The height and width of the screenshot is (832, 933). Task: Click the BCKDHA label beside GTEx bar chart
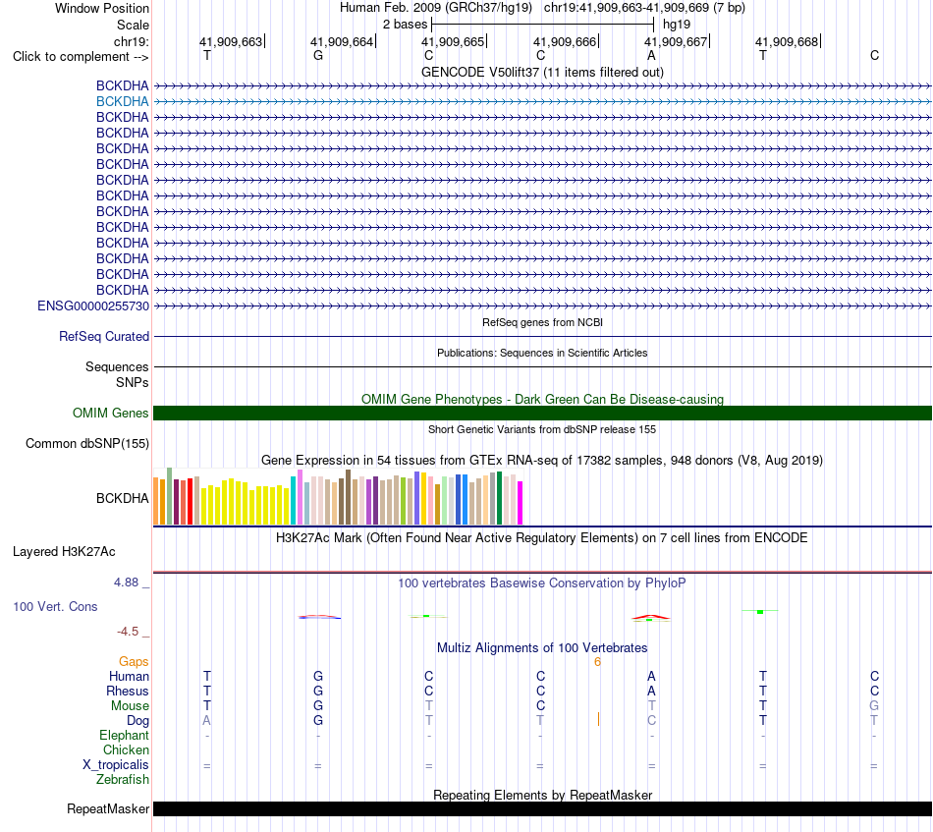tap(122, 499)
